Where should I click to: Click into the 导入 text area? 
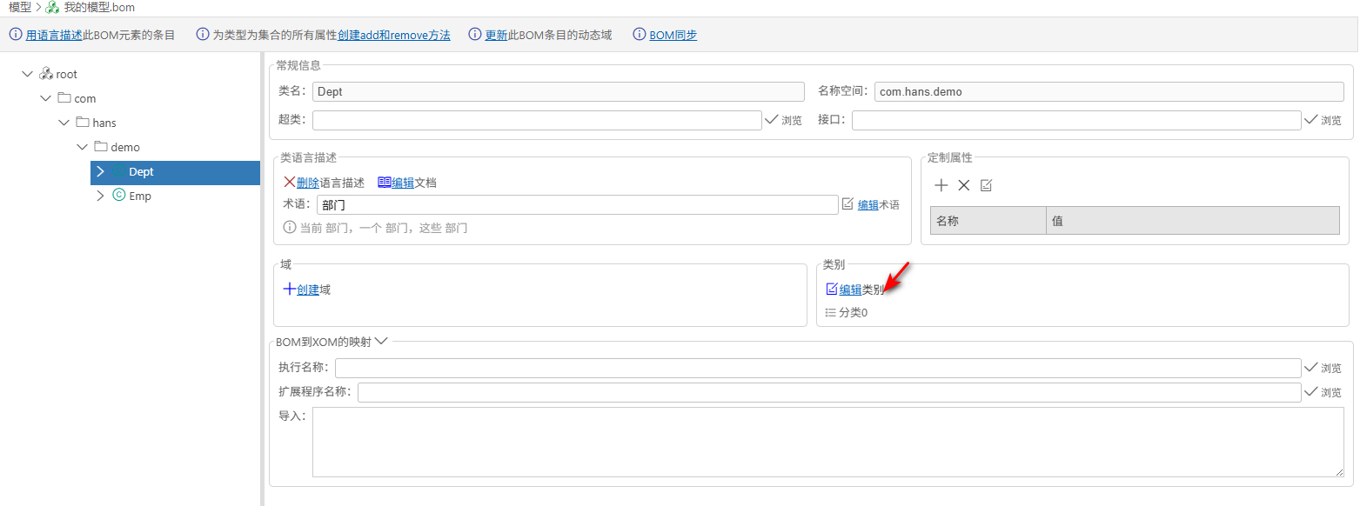coord(827,442)
